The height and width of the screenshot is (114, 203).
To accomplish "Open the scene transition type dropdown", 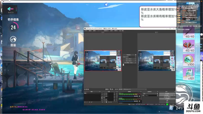I will pyautogui.click(x=149, y=93).
